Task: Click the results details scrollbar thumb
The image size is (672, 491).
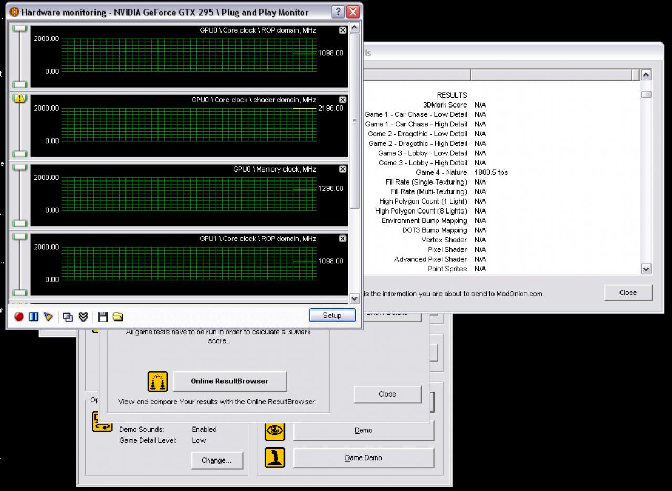Action: pos(646,94)
